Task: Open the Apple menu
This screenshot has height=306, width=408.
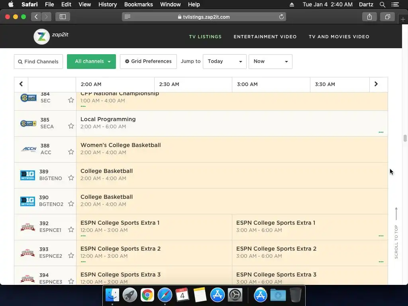Action: pos(11,4)
